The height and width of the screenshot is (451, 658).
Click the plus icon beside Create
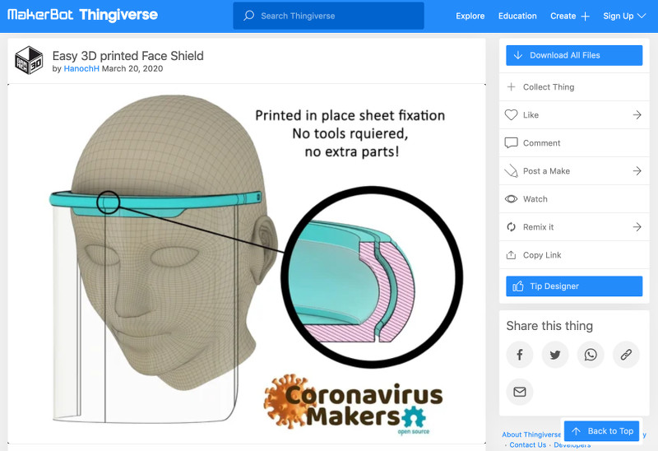pyautogui.click(x=586, y=16)
